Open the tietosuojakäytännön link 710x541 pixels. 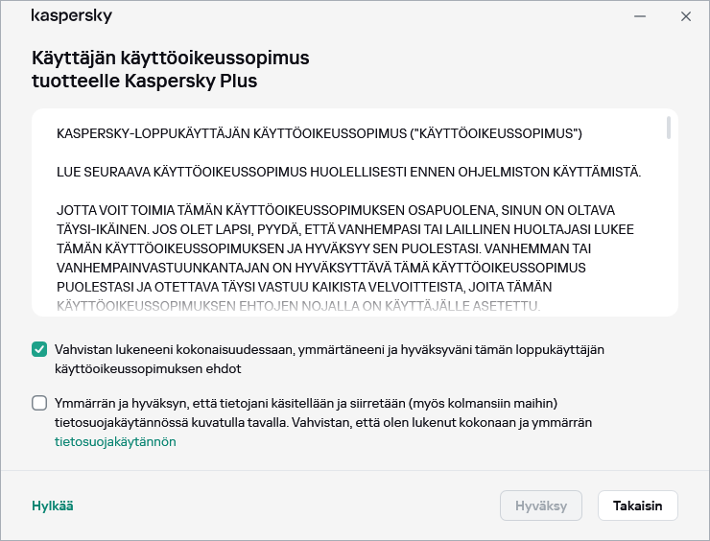pos(115,442)
